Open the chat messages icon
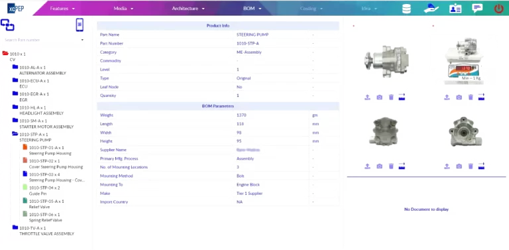The image size is (509, 250). point(477,8)
